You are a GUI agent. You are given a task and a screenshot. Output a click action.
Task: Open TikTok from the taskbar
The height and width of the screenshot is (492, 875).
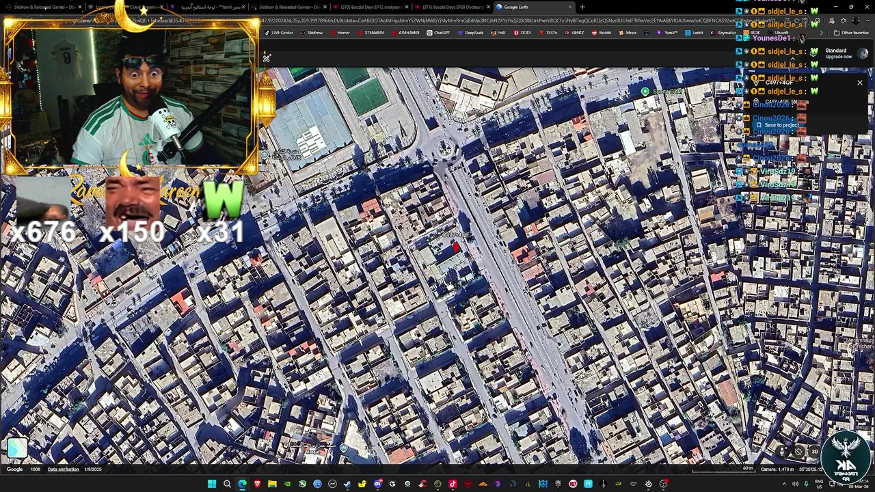coord(453,484)
